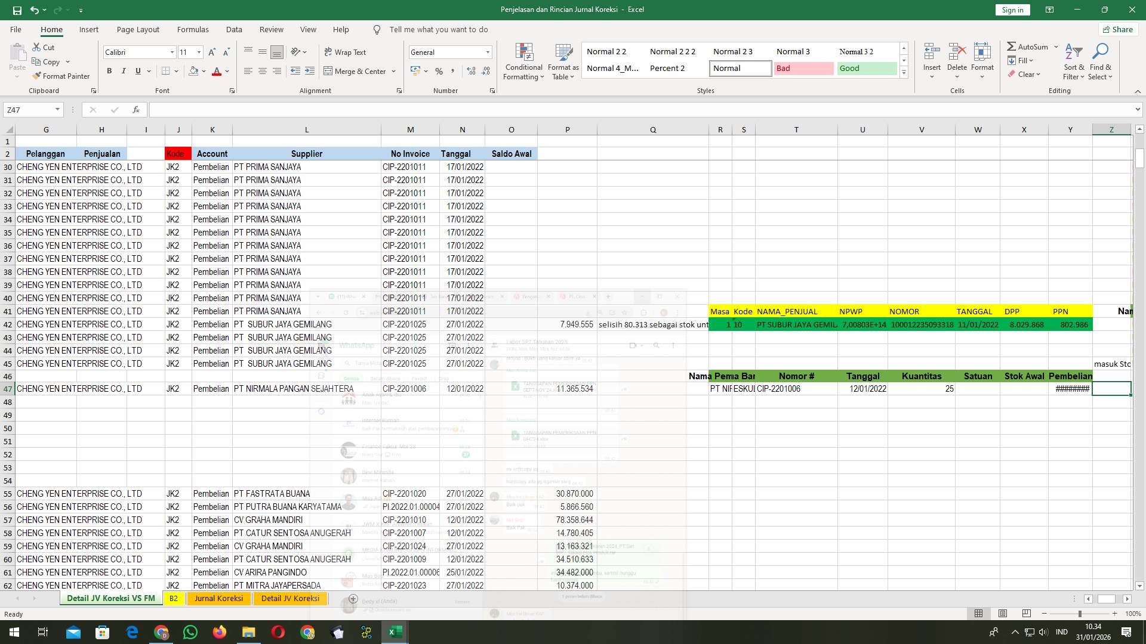Click the Percent Style icon

(x=439, y=71)
